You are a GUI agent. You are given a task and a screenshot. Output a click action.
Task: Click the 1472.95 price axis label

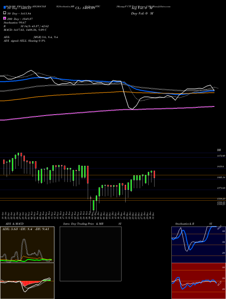click(x=221, y=156)
